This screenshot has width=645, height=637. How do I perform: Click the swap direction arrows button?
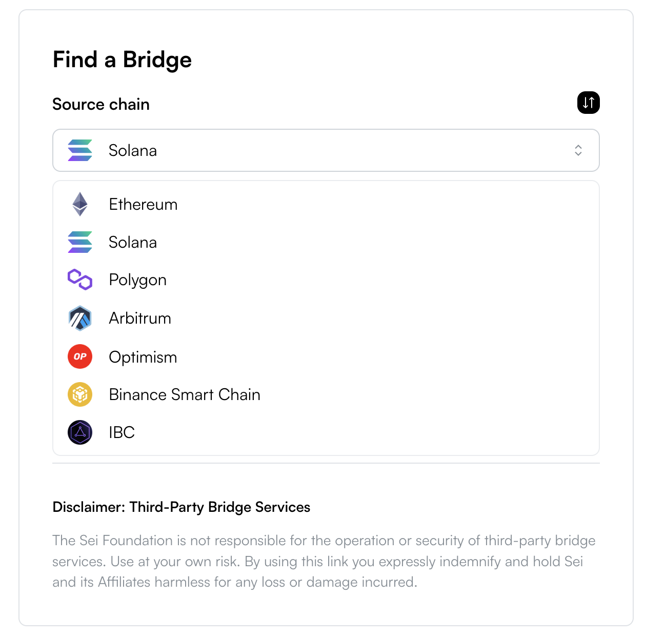click(588, 103)
